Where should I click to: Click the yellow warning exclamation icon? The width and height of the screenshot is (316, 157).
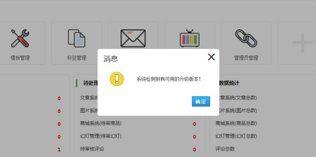pos(117,79)
